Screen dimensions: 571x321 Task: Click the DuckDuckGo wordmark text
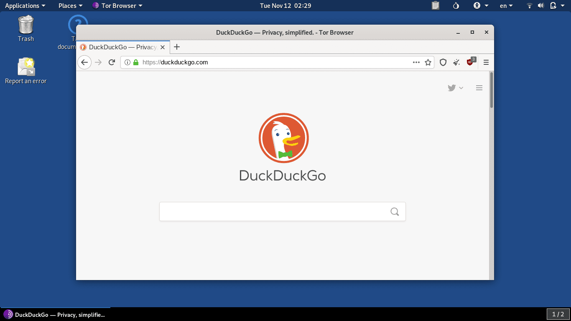(x=283, y=176)
